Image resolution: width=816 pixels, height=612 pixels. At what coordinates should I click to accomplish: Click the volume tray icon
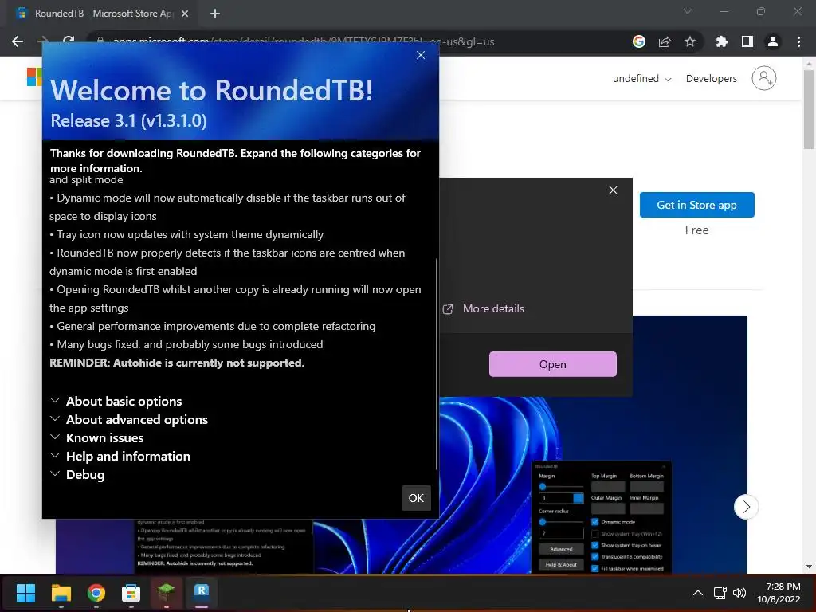(x=739, y=593)
